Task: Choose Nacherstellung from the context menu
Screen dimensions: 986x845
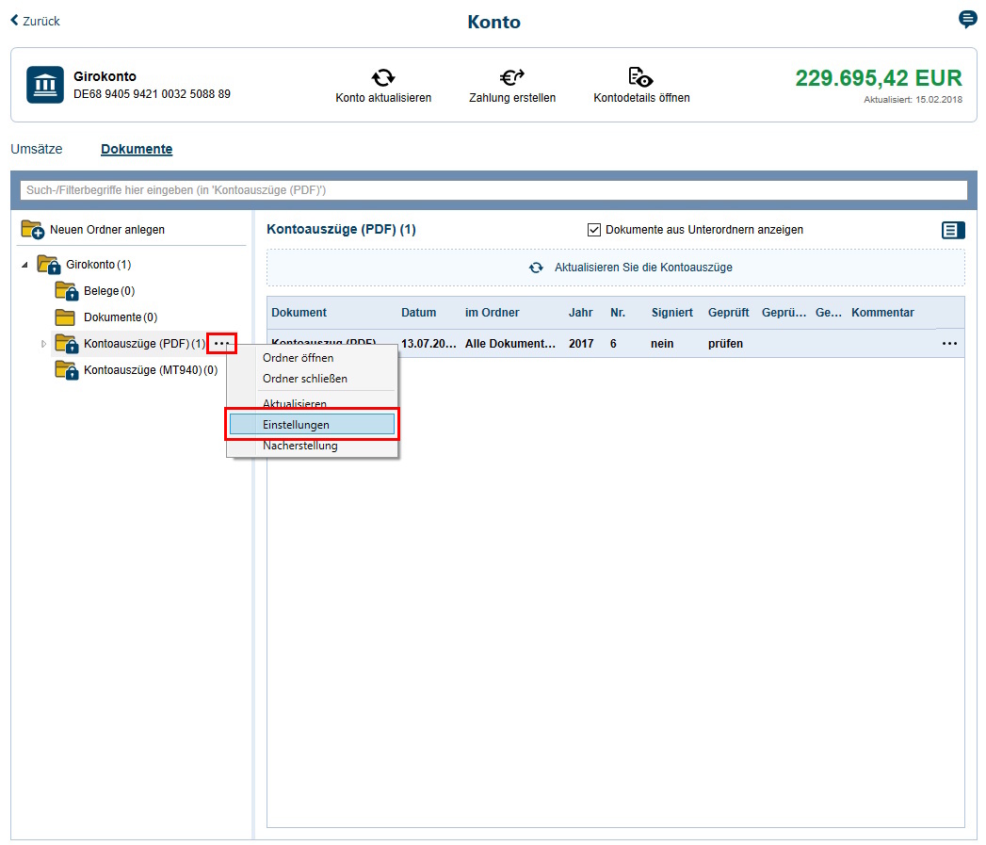Action: coord(299,446)
